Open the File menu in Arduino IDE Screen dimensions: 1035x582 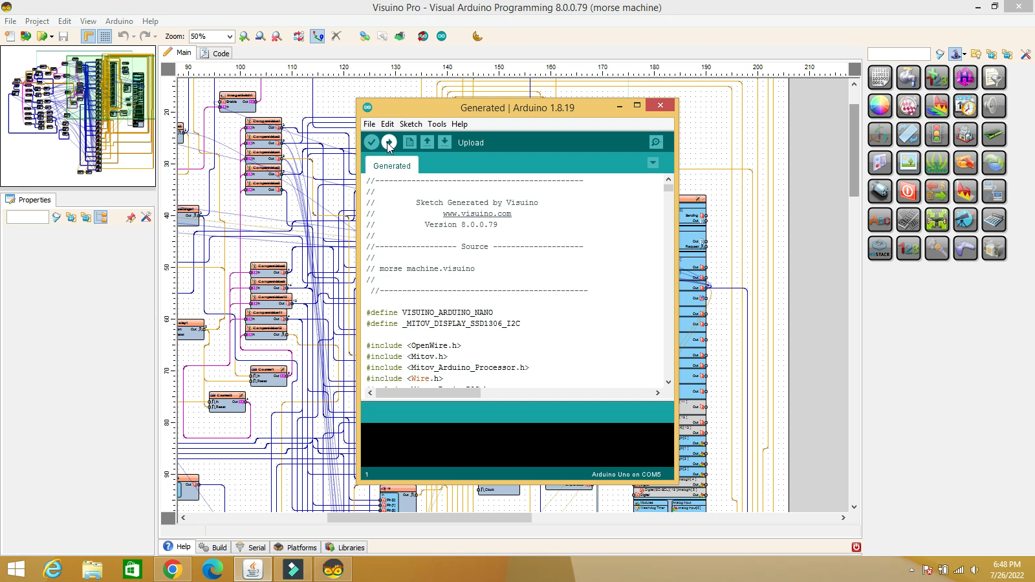(x=369, y=124)
